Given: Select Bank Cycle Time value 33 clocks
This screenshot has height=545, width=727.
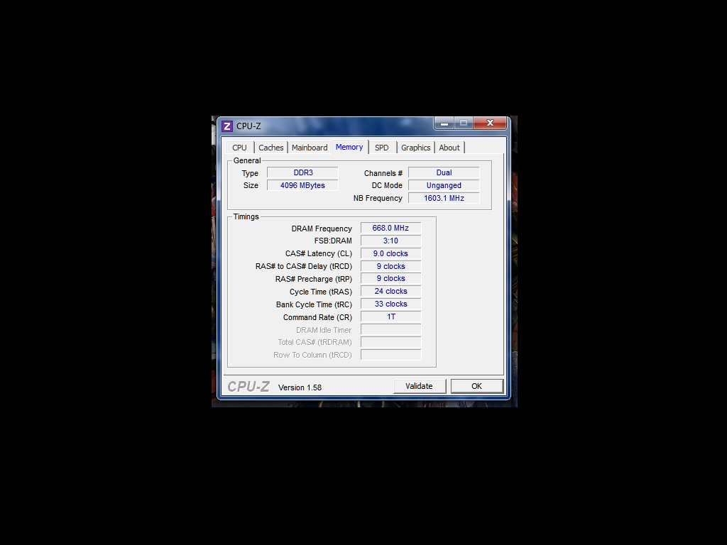Looking at the screenshot, I should tap(391, 304).
